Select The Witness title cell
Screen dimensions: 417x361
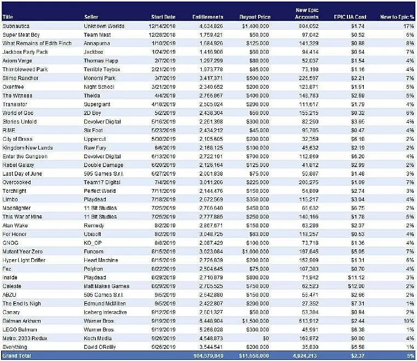18,95
